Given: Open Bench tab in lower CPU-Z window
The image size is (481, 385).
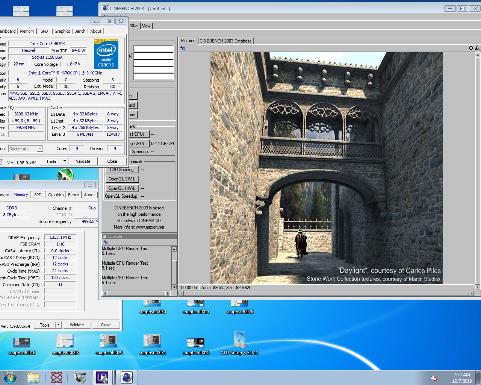Looking at the screenshot, I should click(x=74, y=195).
